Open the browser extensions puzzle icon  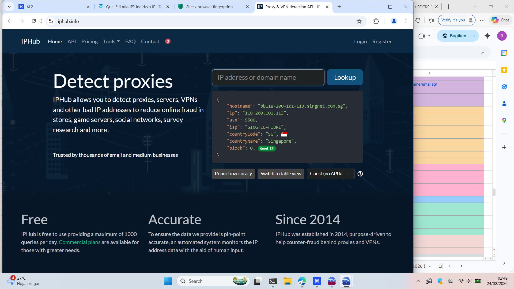pos(376,21)
